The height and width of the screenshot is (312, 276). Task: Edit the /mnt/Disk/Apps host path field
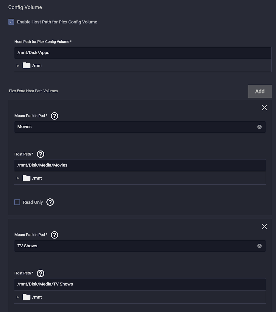[x=143, y=53]
